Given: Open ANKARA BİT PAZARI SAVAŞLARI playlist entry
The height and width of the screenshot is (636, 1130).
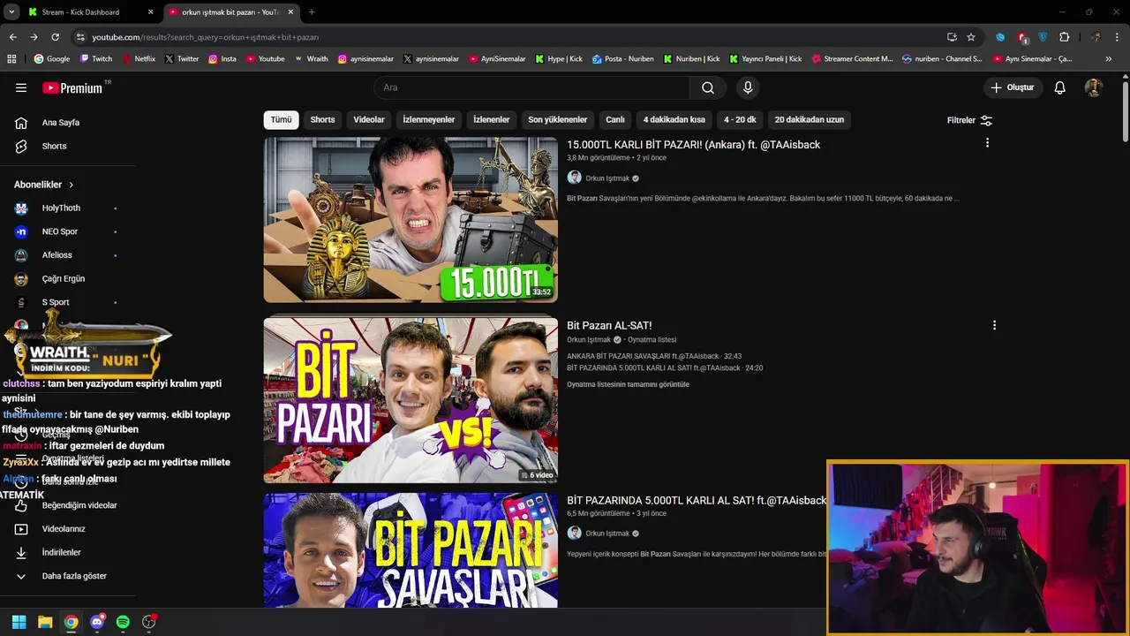Looking at the screenshot, I should point(654,356).
